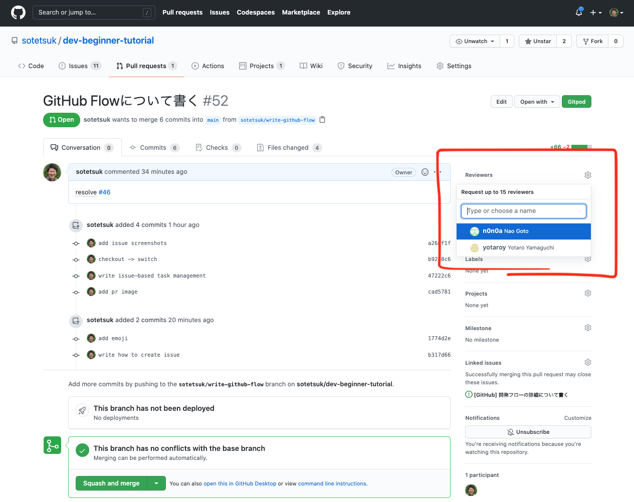Copy the head branch name clipboard icon

coord(322,120)
